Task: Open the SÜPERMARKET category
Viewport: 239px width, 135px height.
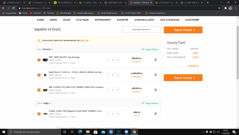Action: [103, 20]
